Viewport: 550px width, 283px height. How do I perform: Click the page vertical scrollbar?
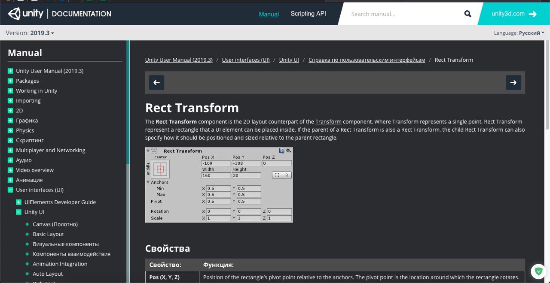click(548, 86)
